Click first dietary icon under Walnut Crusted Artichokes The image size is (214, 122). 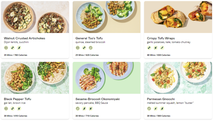pos(6,48)
